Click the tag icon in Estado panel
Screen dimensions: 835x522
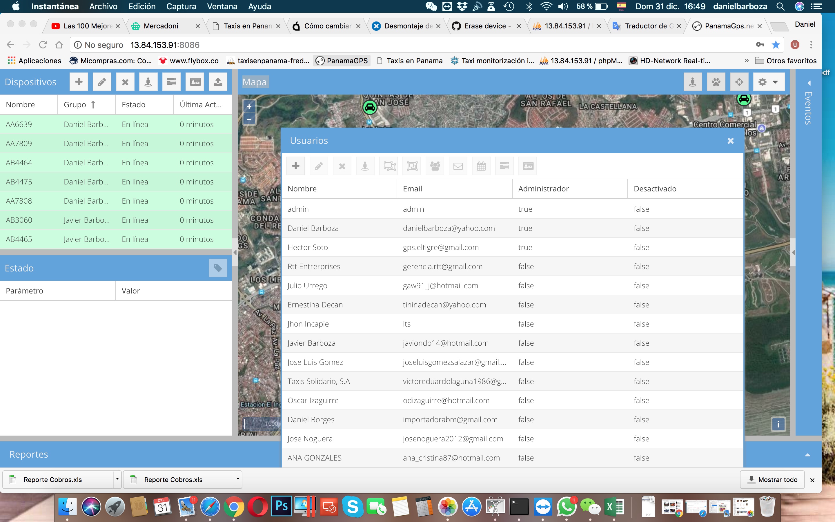tap(218, 268)
